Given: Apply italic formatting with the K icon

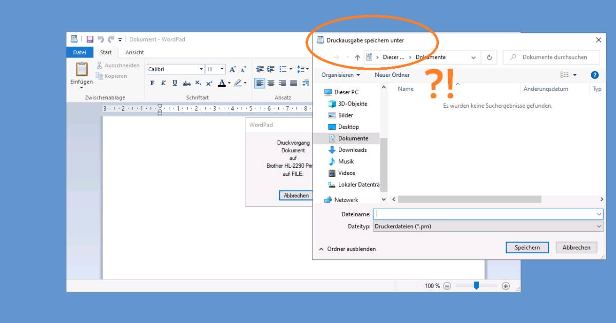Looking at the screenshot, I should (x=163, y=83).
